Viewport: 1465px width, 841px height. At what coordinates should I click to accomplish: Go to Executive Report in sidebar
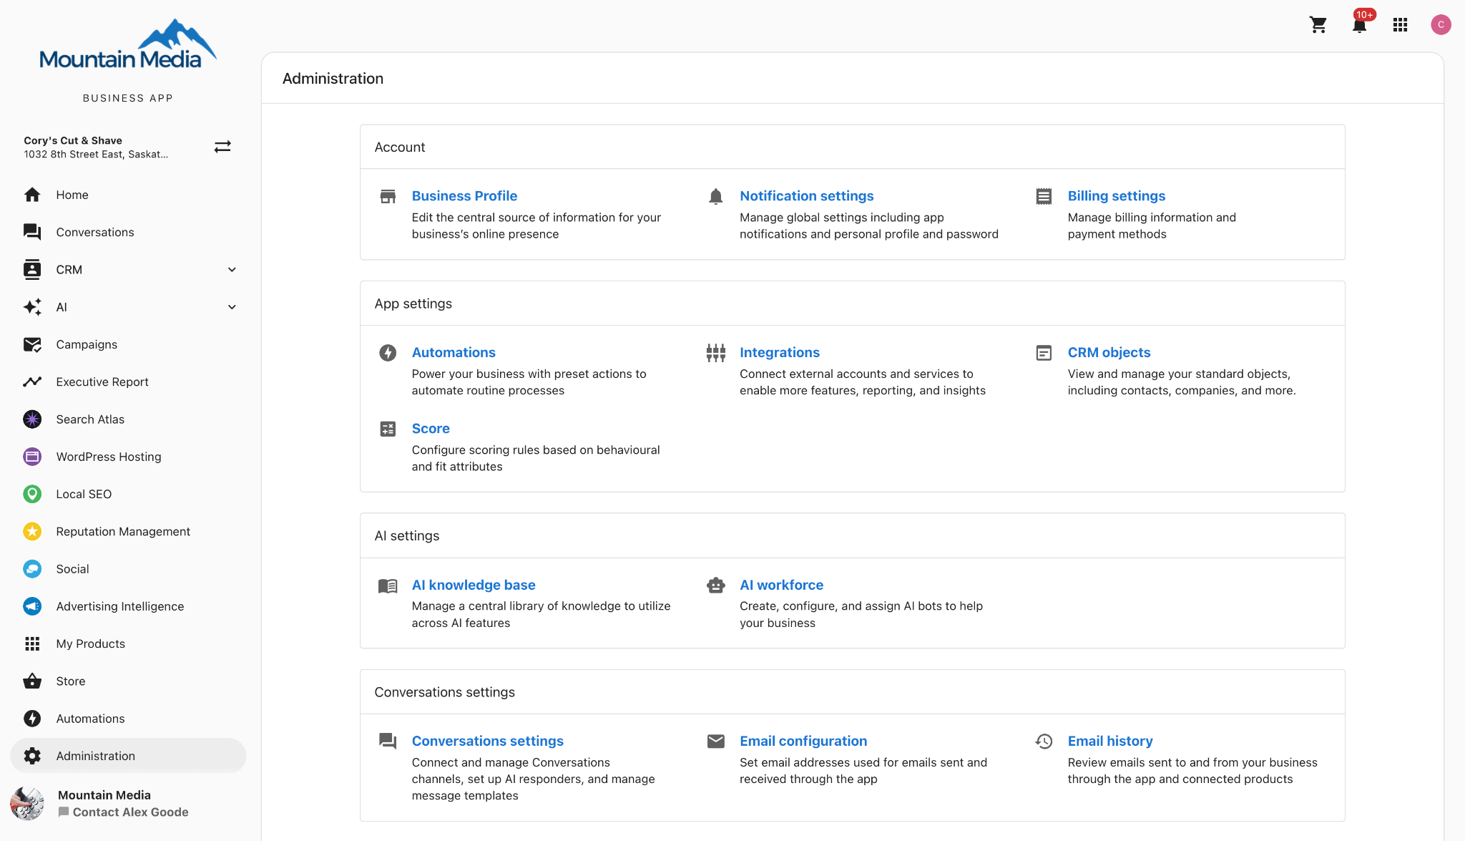tap(102, 382)
